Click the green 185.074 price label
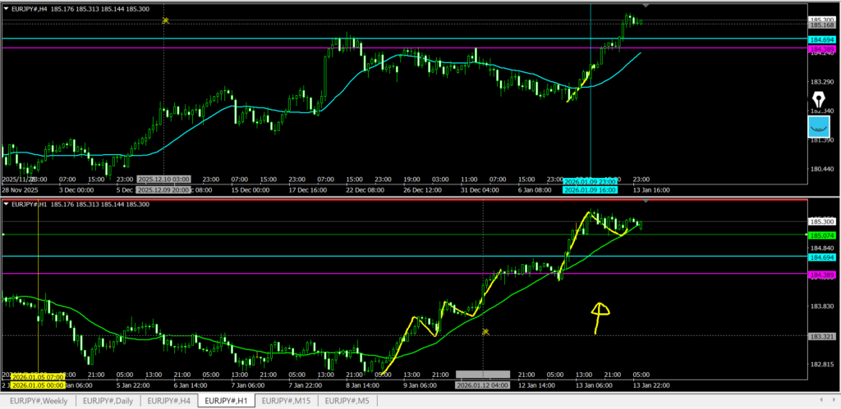841x409 pixels. tap(822, 235)
